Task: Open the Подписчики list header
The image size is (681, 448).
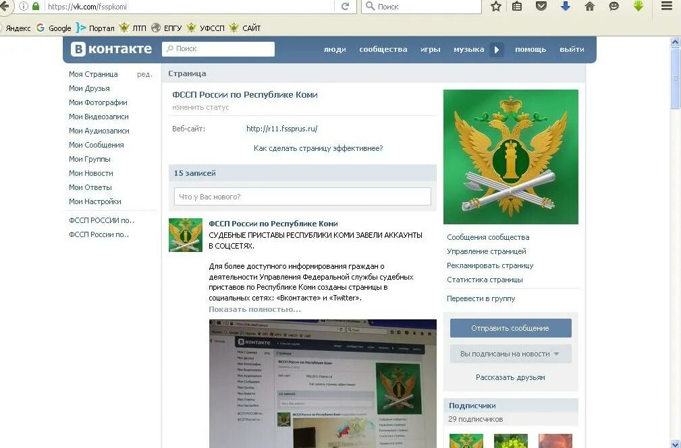Action: tap(510, 406)
